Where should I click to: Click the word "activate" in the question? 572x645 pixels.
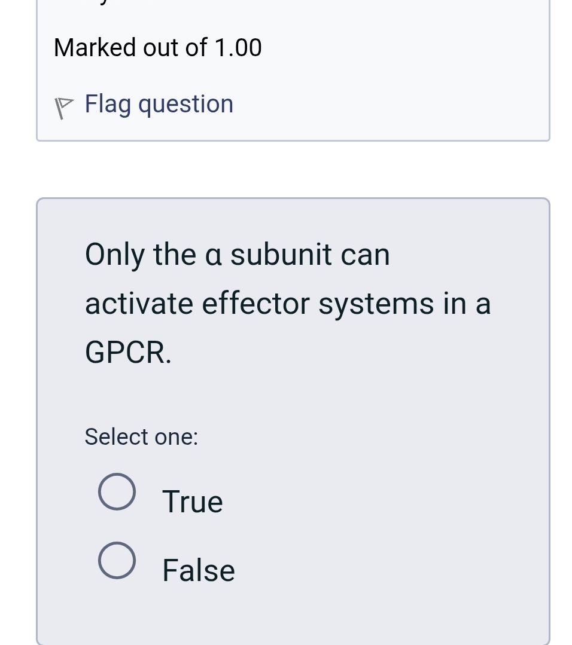coord(140,303)
